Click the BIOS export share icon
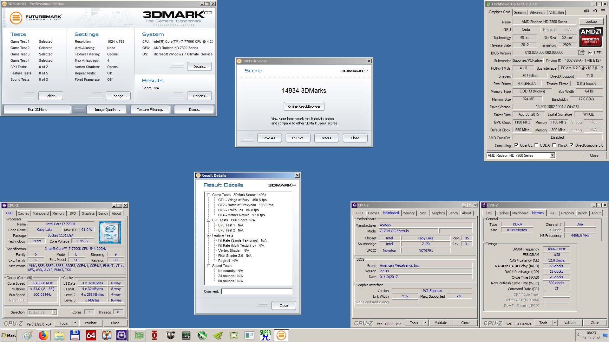The width and height of the screenshot is (609, 342). tap(581, 53)
